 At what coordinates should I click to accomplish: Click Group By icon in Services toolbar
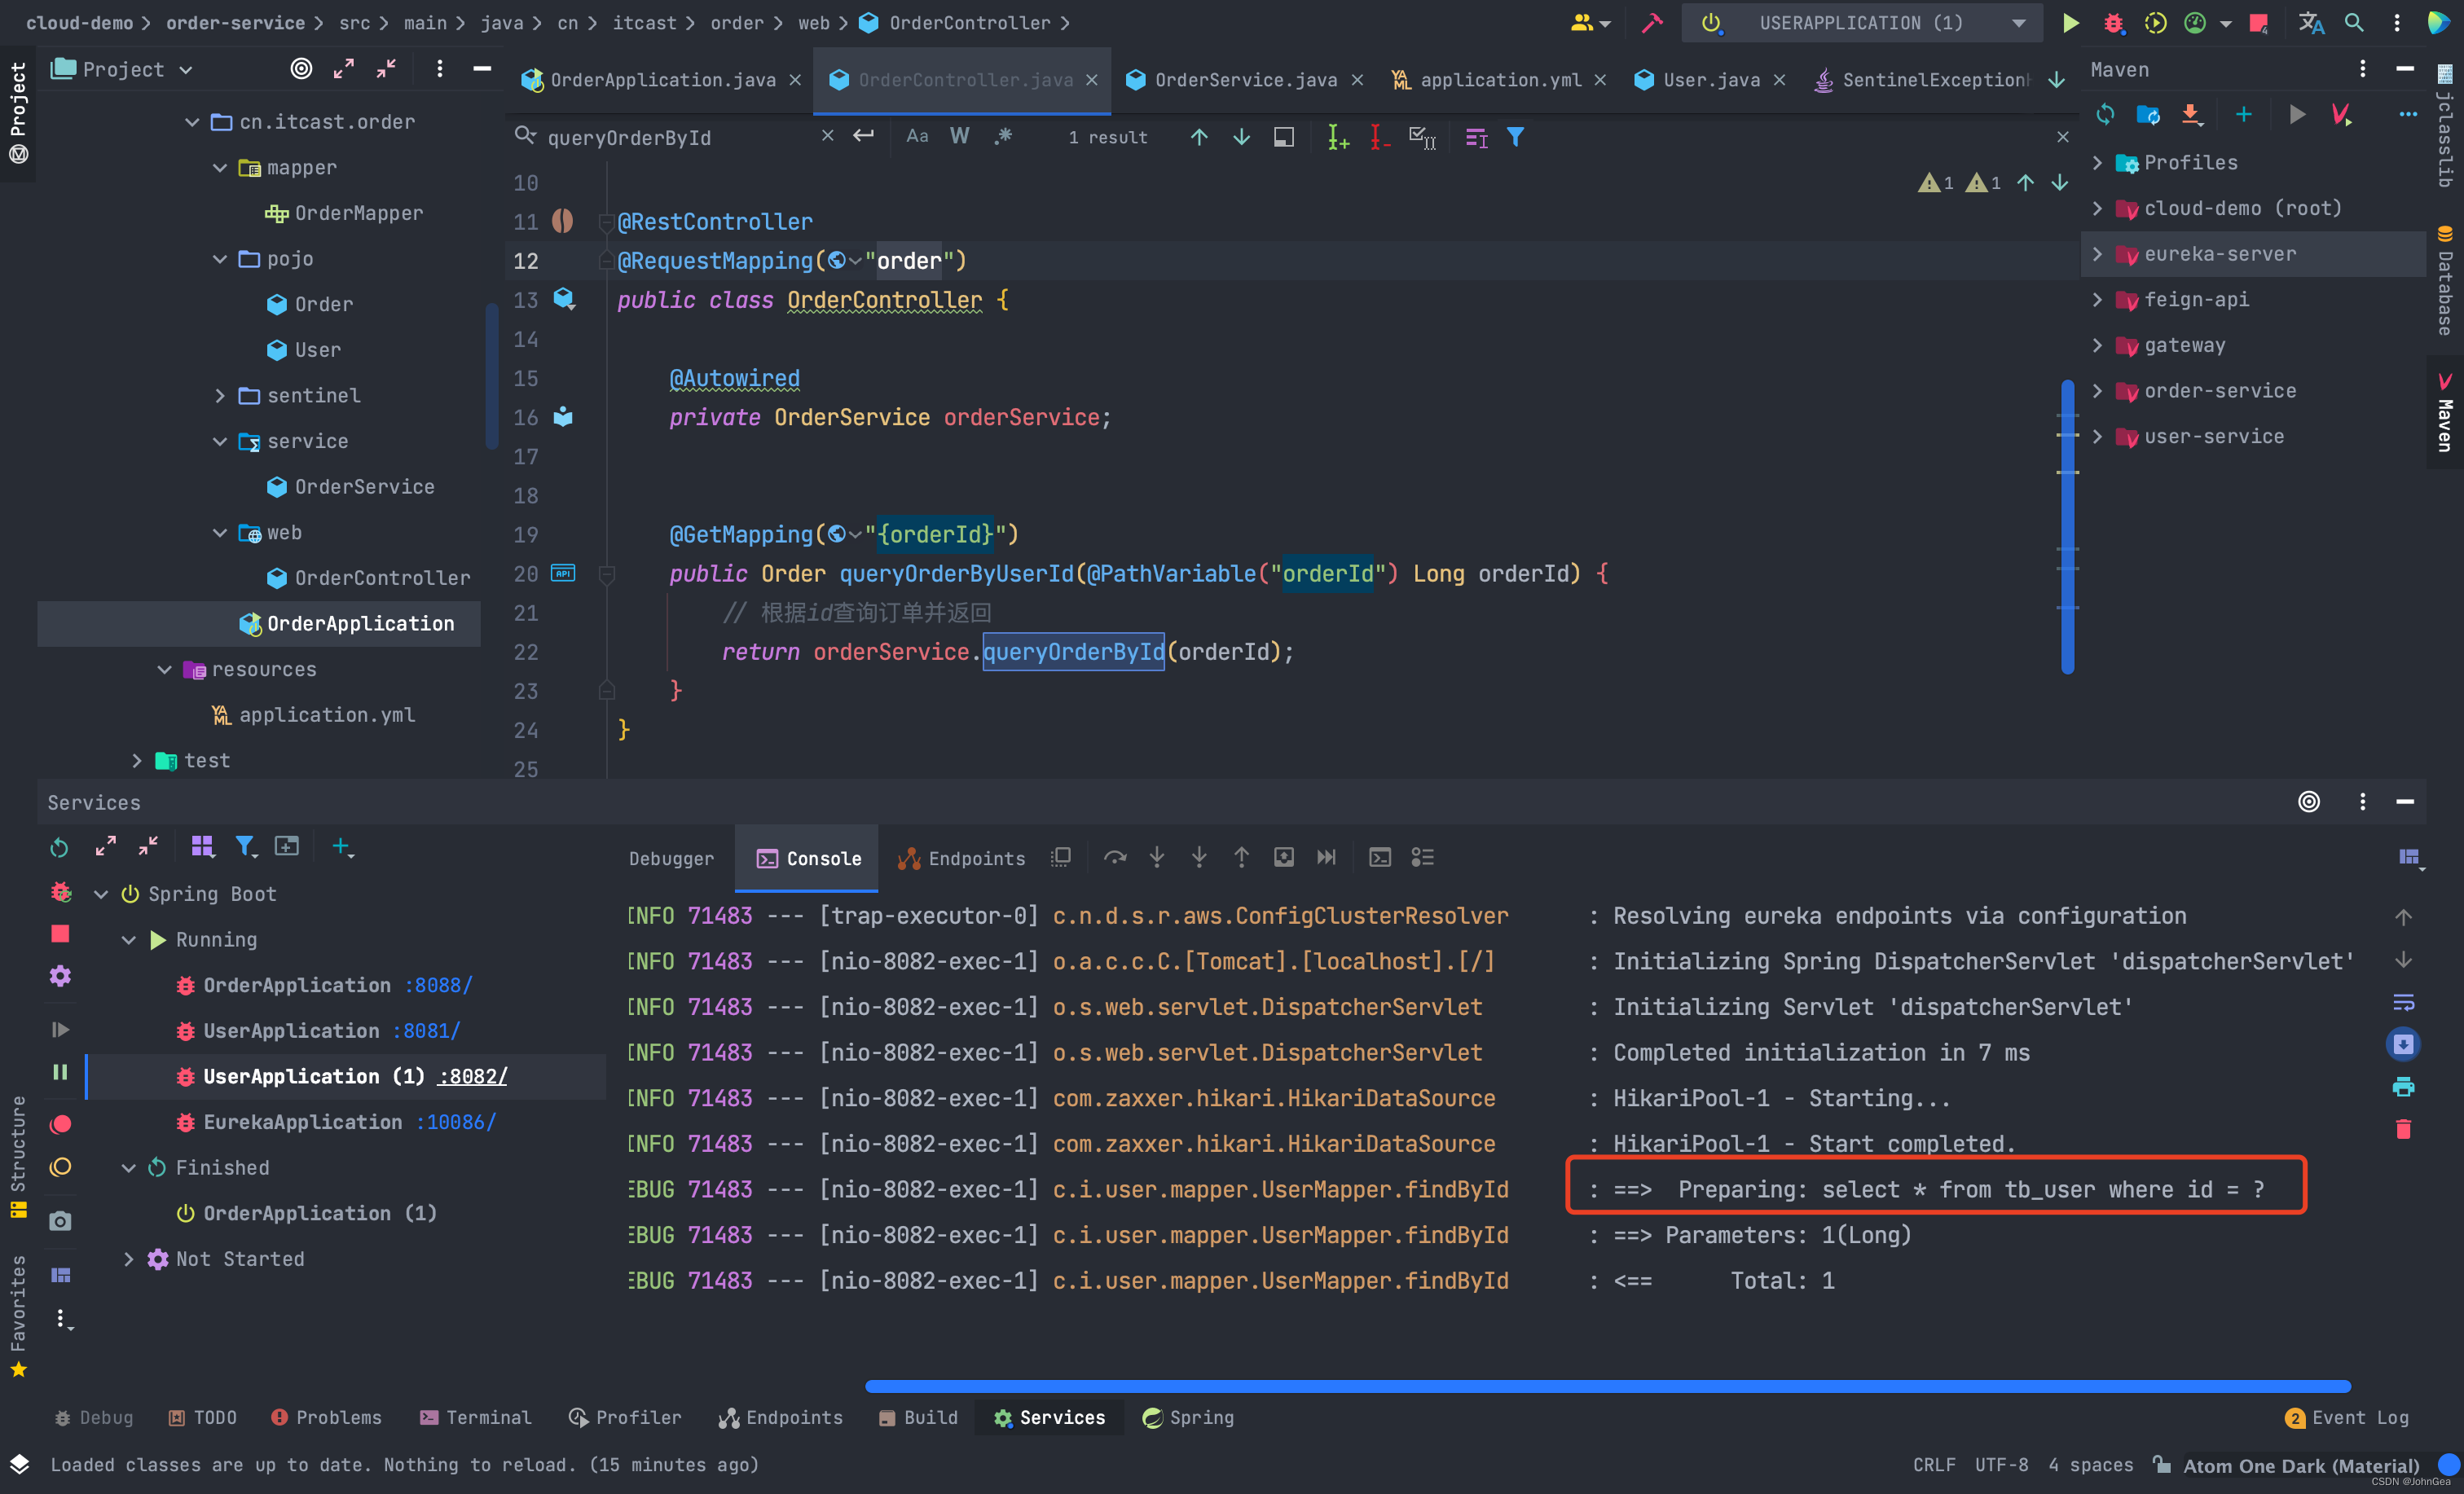[202, 847]
